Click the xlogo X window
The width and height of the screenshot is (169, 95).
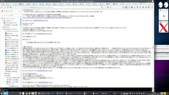[163, 28]
